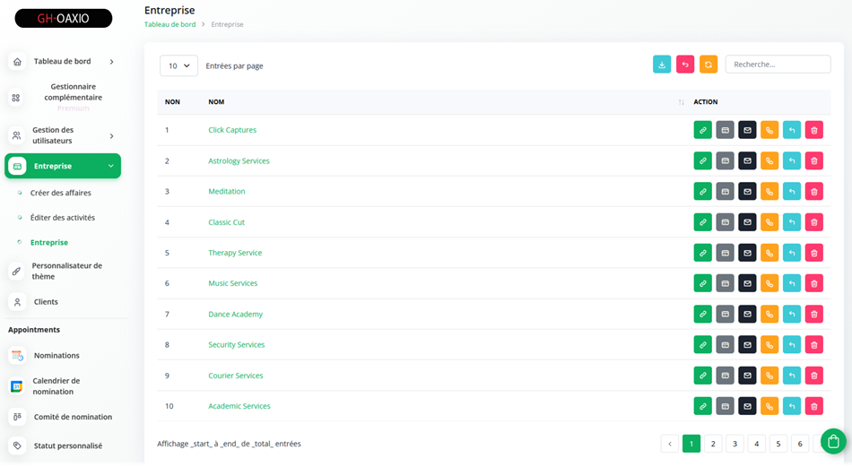This screenshot has width=852, height=467.
Task: Open the Academic Services link
Action: 239,406
